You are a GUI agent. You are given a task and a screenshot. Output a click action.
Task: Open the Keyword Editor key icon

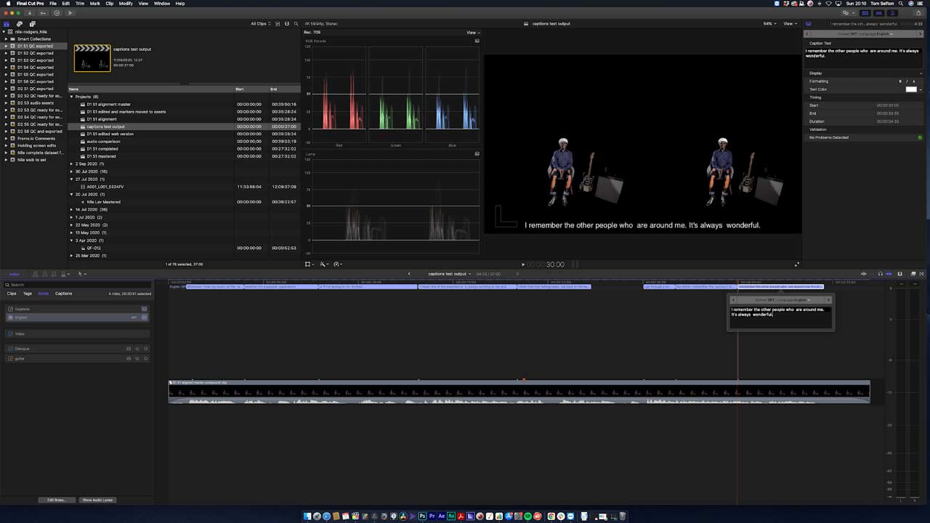coord(43,13)
